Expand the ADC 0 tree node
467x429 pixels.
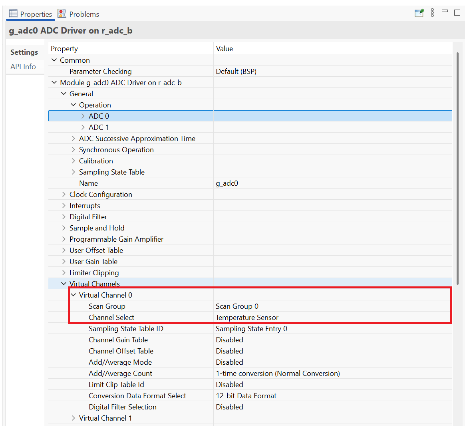(x=83, y=116)
